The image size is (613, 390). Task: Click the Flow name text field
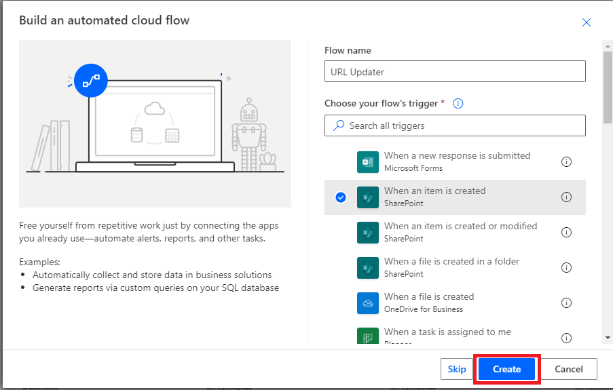coord(455,72)
